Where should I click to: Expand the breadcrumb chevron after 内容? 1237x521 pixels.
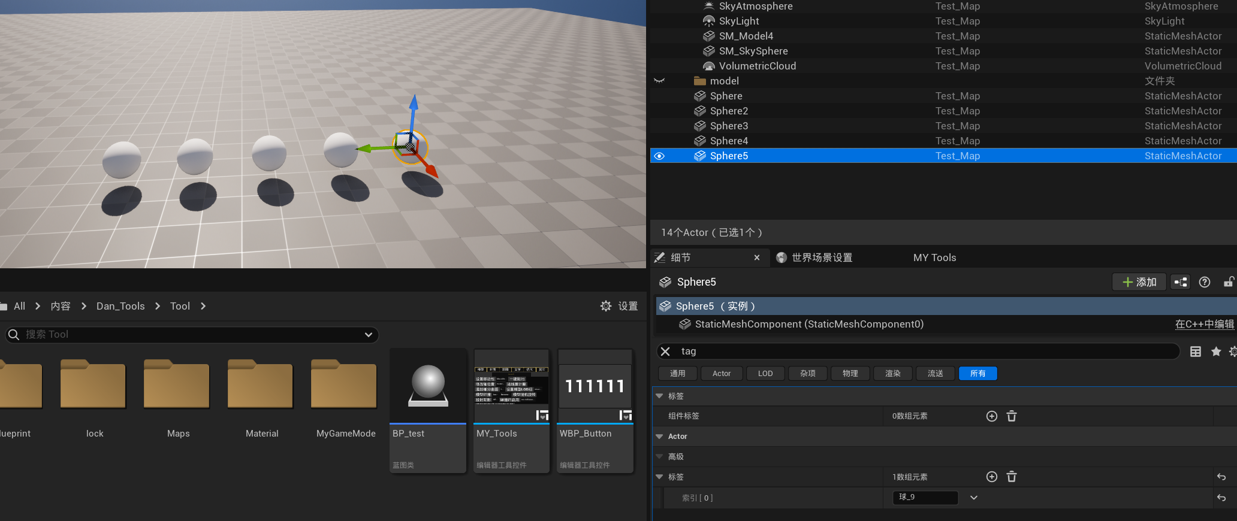83,306
